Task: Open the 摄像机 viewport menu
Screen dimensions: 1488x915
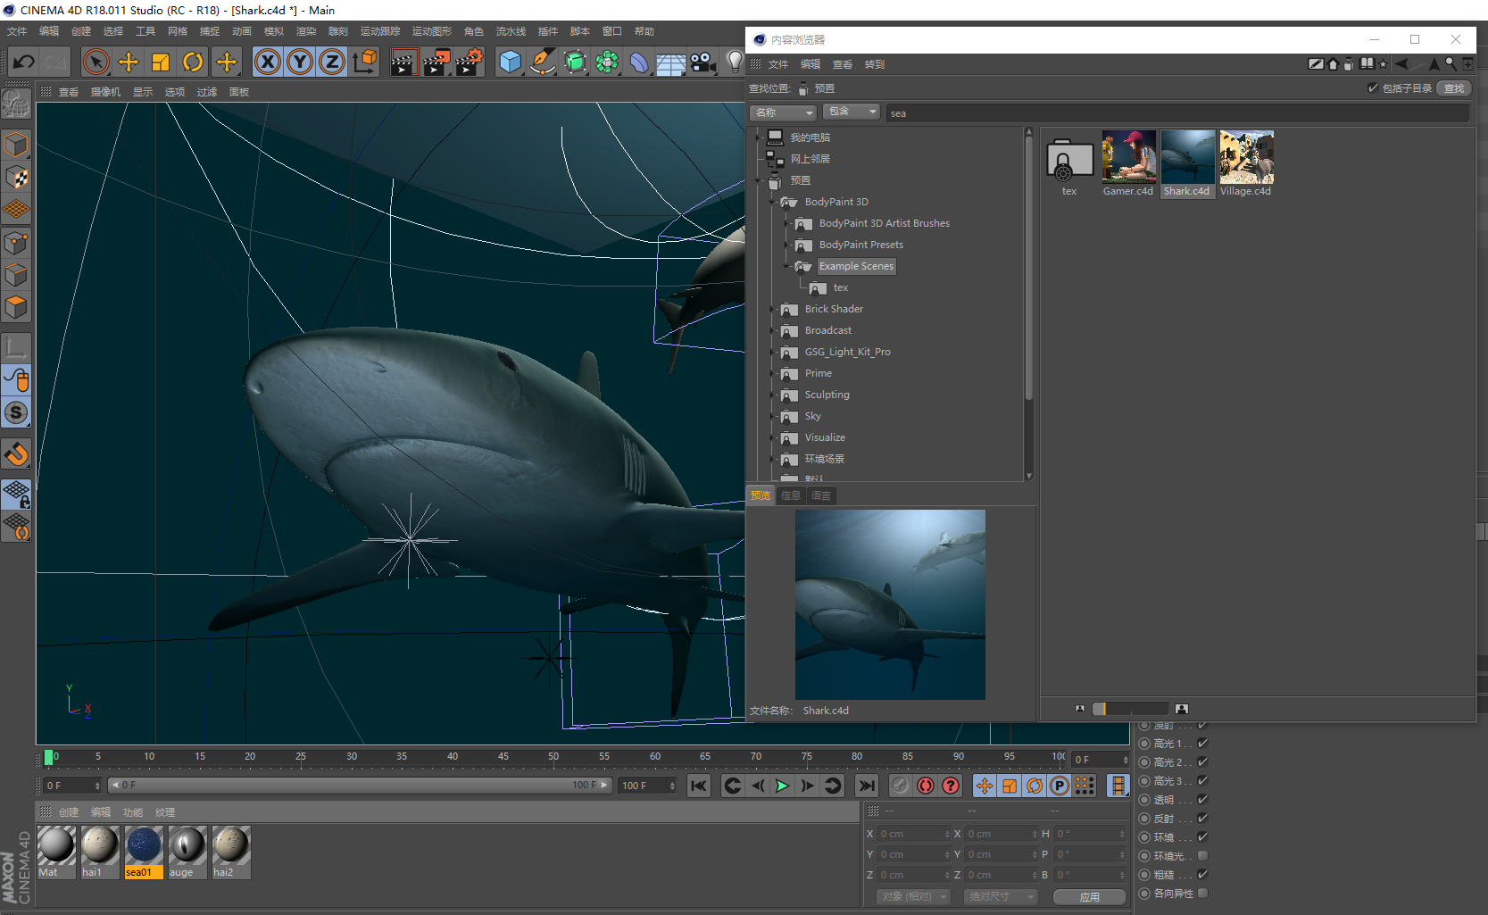Action: pos(105,92)
